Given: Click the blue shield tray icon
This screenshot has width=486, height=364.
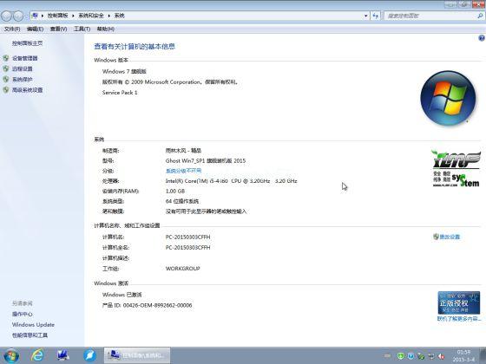Looking at the screenshot, I should (410, 356).
